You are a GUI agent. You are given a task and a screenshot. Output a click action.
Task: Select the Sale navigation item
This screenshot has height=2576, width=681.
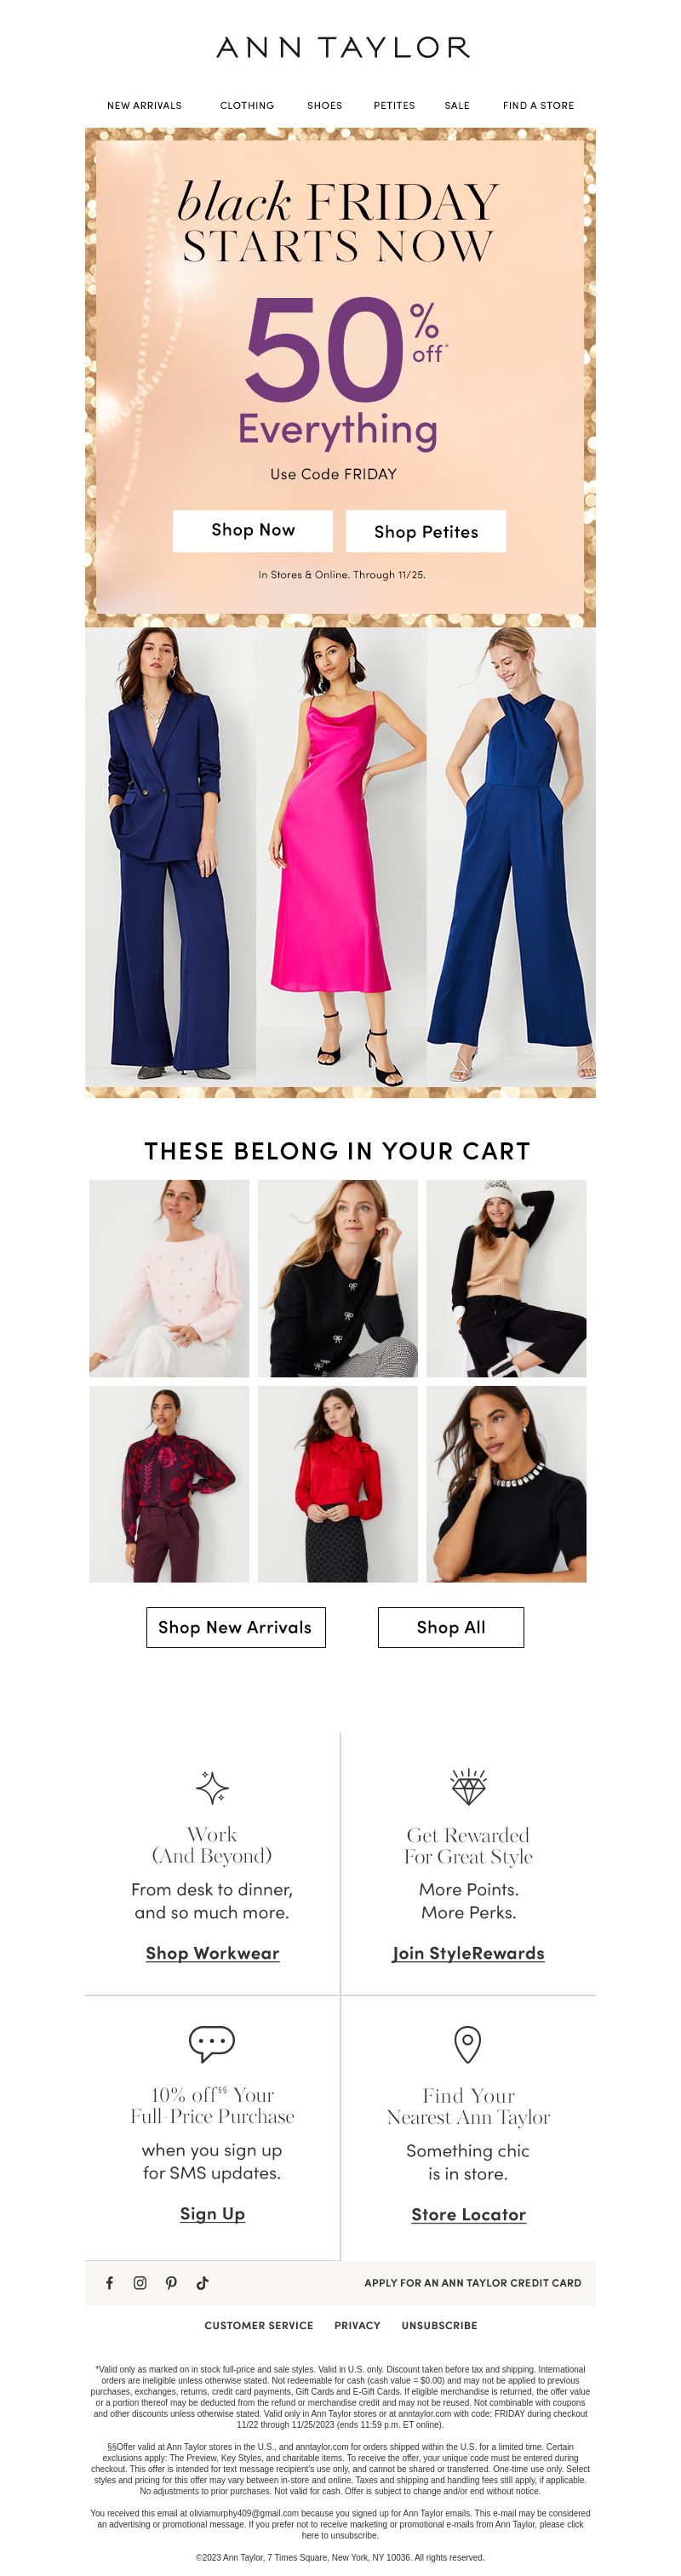457,105
